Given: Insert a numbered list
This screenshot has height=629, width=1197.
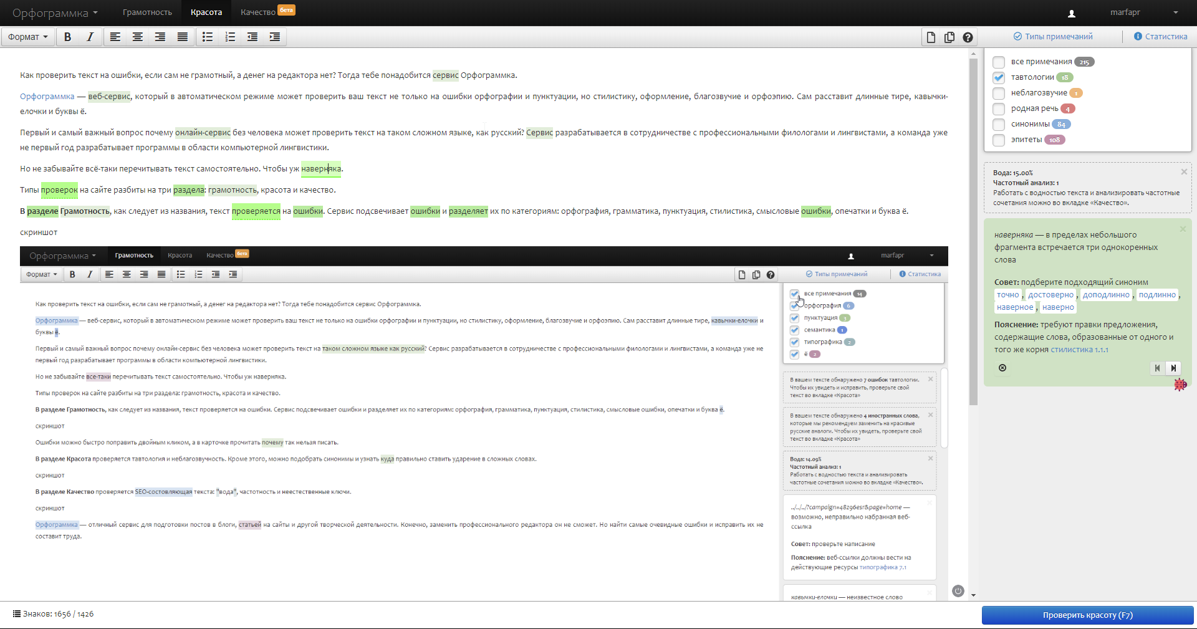Looking at the screenshot, I should click(x=230, y=37).
